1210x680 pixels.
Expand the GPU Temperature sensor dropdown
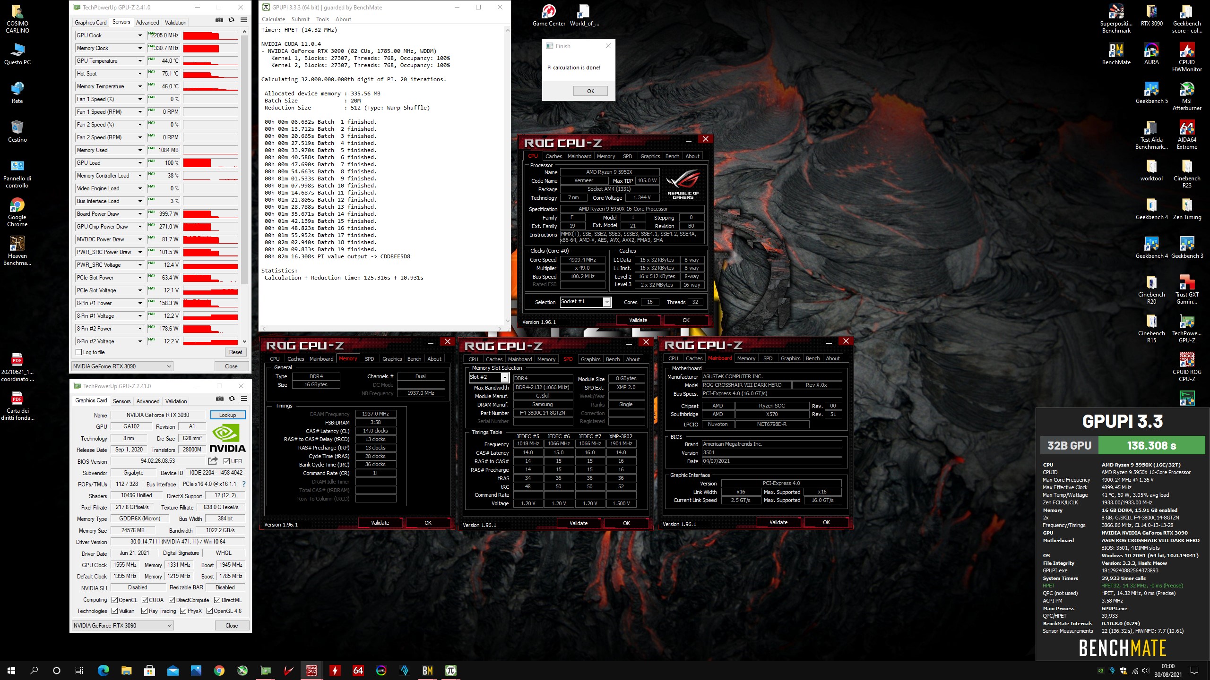tap(140, 61)
